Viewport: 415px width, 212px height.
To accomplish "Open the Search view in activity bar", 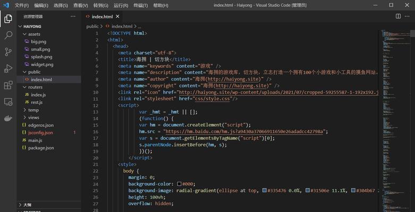I will pos(8,35).
